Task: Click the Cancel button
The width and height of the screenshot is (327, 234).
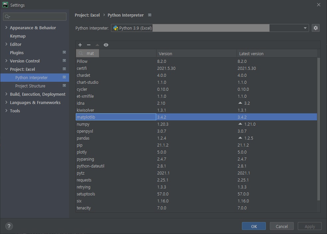Action: tap(281, 226)
